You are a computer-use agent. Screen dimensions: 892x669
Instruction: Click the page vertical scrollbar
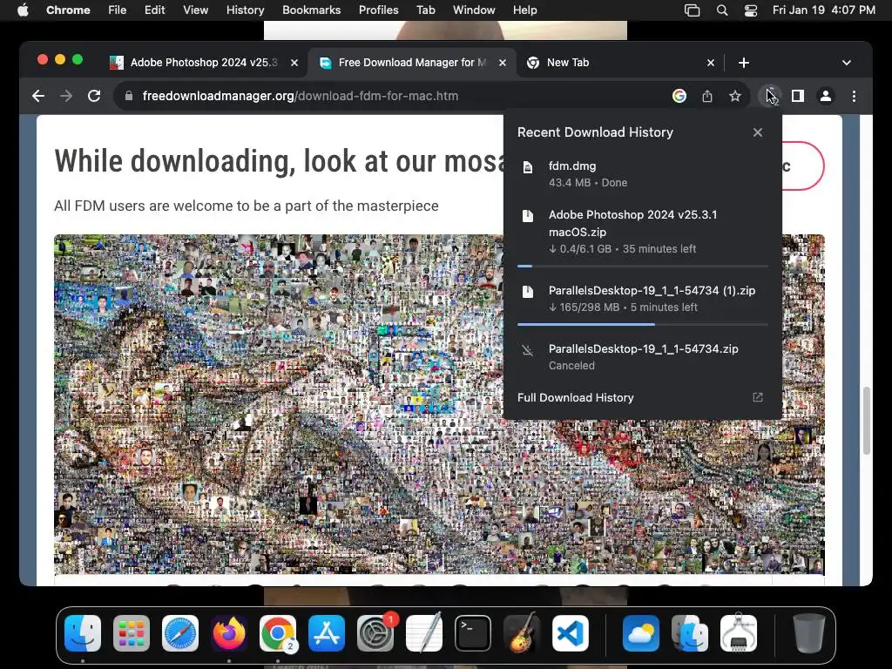[867, 421]
